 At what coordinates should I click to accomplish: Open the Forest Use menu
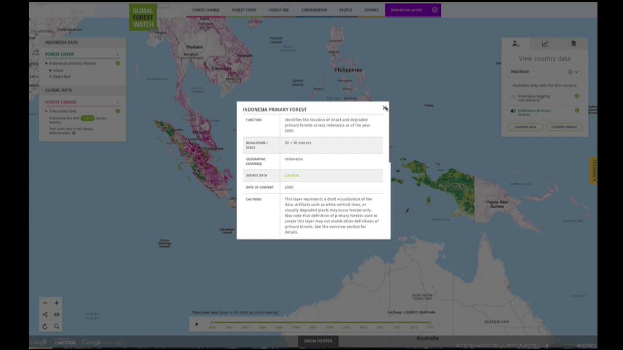coord(279,10)
